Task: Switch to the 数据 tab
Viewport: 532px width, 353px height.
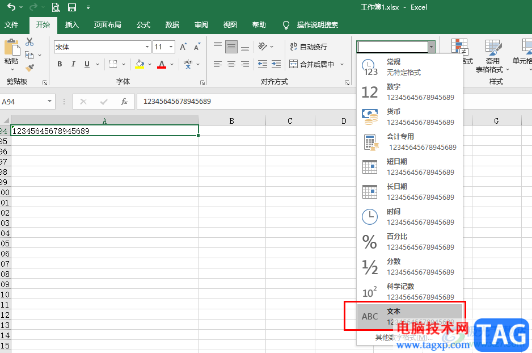Action: (172, 25)
